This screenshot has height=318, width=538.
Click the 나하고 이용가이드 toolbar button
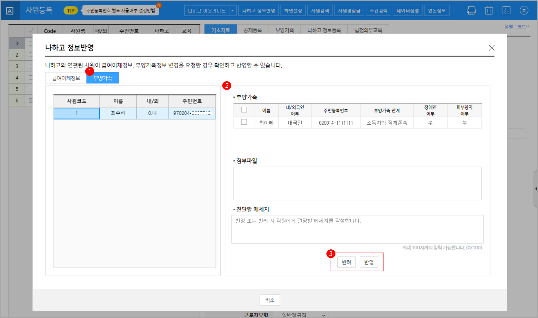coord(207,11)
